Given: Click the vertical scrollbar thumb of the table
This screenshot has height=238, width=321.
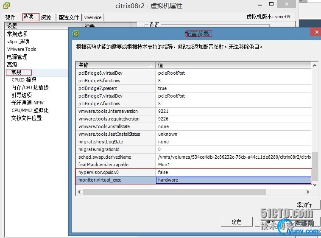Looking at the screenshot, I should [315, 167].
